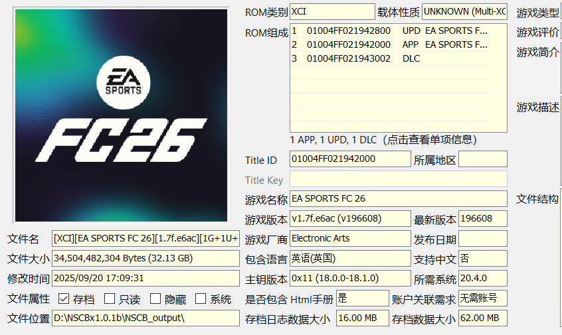Click the empty Title Key field
This screenshot has width=562, height=335.
(x=398, y=179)
